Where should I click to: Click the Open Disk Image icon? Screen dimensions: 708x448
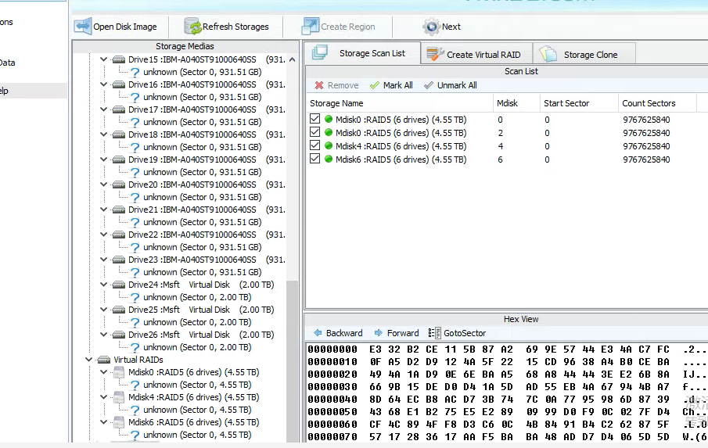pos(84,27)
